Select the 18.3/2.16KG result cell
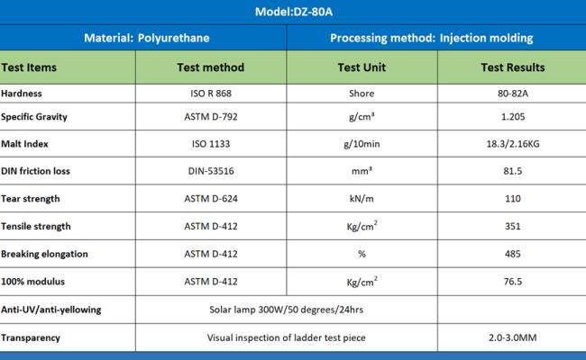Screen dimensions: 586x360 512,143
